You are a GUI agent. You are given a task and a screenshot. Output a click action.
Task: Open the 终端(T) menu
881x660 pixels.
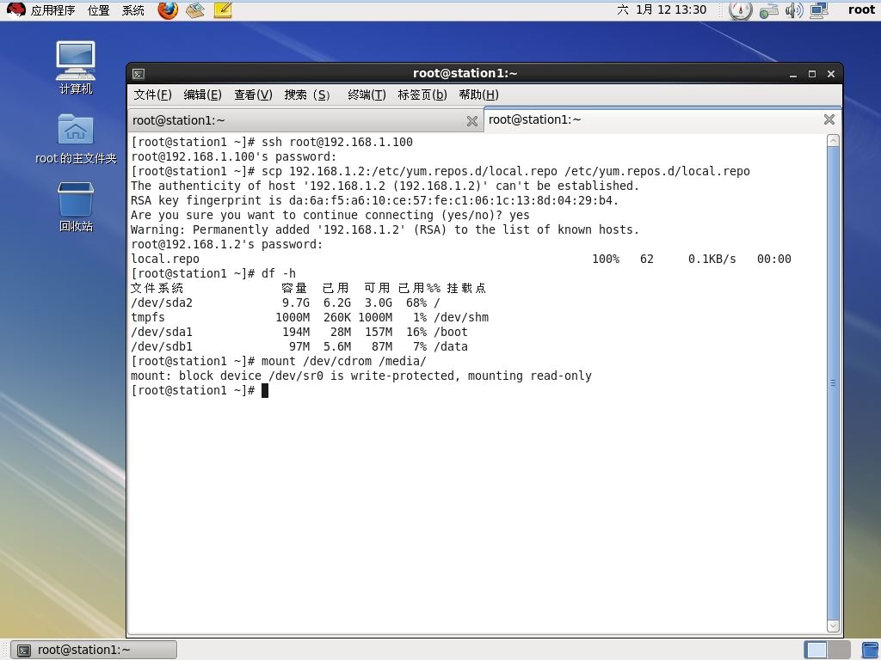pos(367,95)
